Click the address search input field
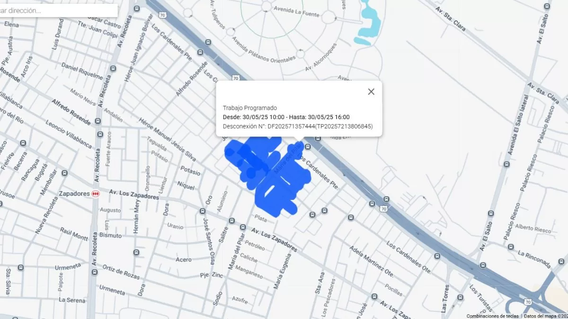The image size is (568, 319). pyautogui.click(x=57, y=10)
